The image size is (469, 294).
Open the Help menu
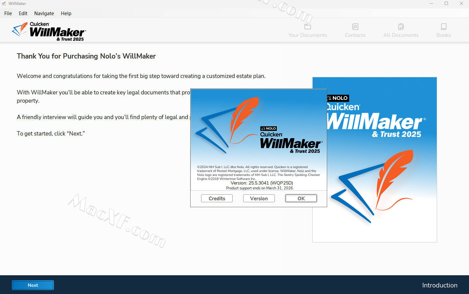66,13
